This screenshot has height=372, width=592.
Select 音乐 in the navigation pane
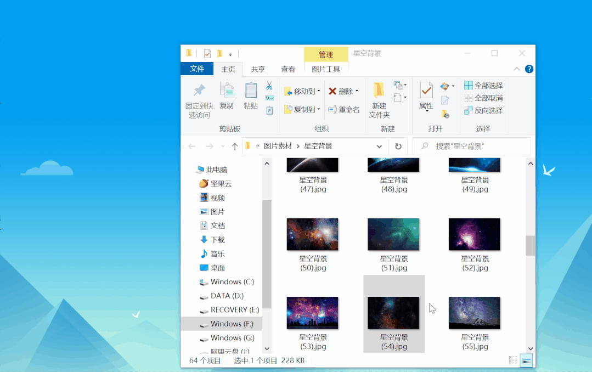click(212, 253)
